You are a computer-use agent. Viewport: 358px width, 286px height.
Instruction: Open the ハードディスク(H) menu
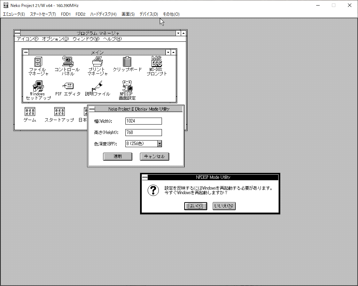103,14
